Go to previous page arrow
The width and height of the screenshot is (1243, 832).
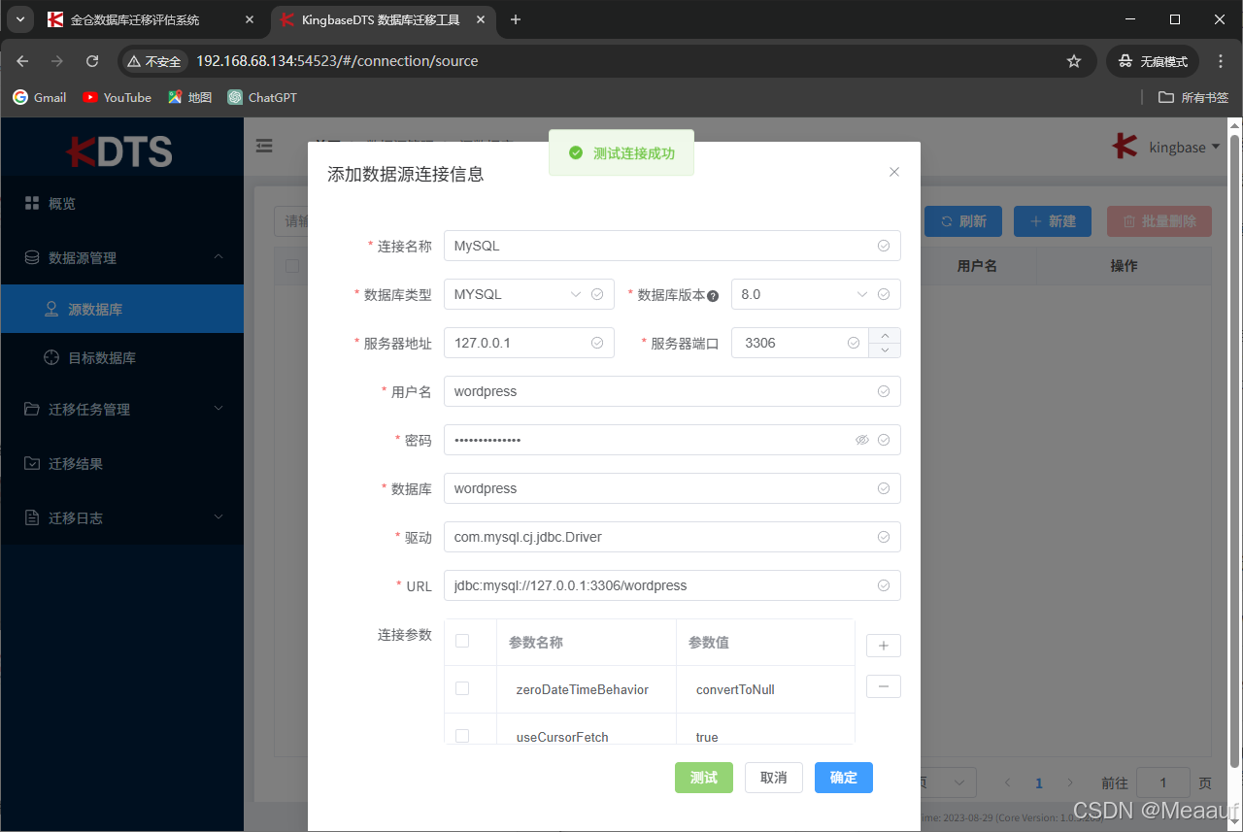click(x=1007, y=782)
